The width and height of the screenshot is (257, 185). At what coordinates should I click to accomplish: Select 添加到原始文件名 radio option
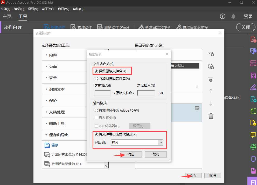click(x=96, y=78)
